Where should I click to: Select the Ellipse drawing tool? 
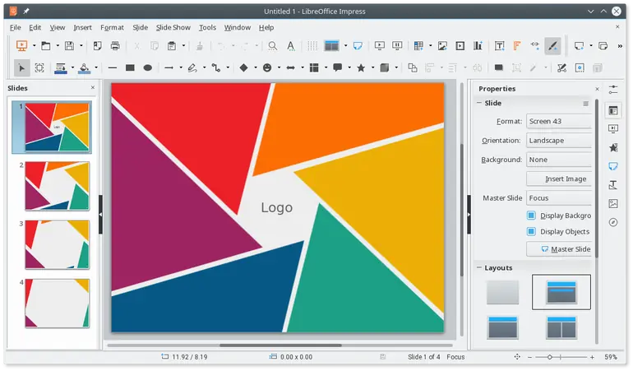click(148, 67)
